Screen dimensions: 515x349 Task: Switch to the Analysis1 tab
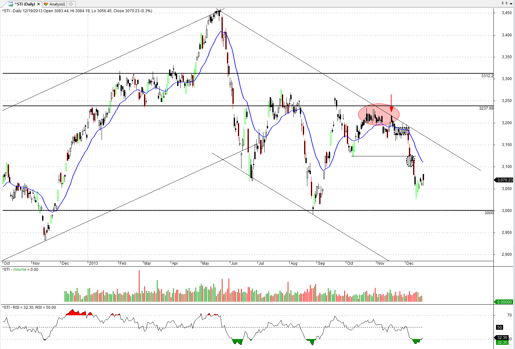click(x=57, y=4)
